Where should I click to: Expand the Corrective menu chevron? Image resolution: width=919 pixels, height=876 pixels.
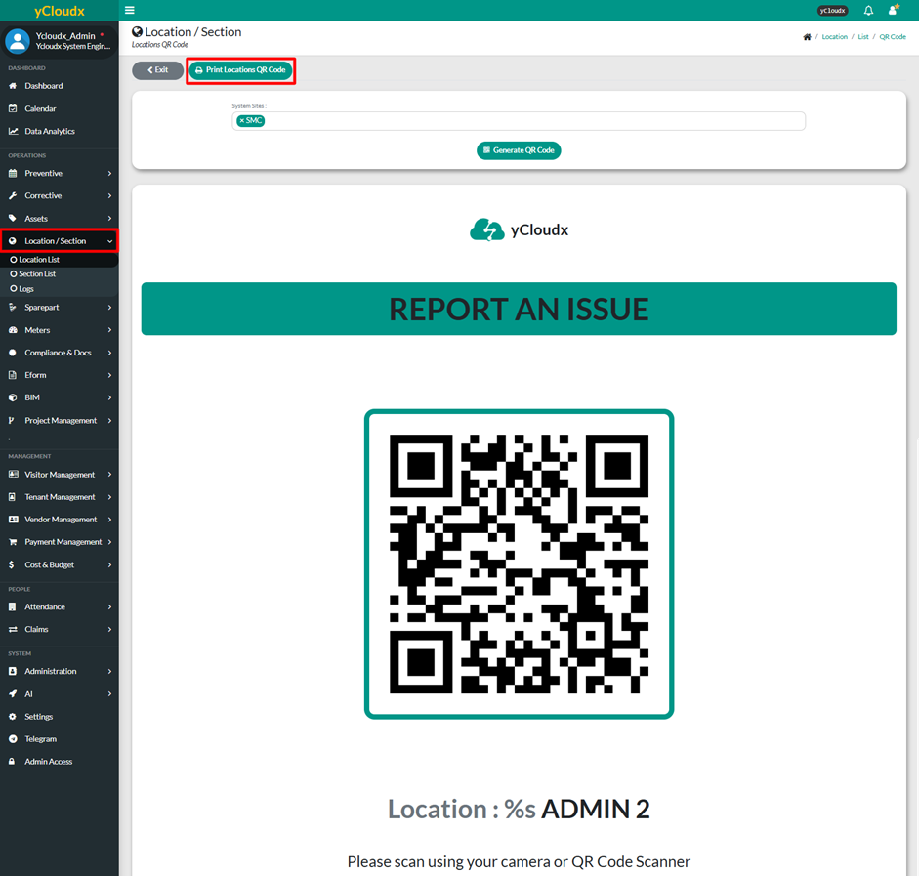109,195
